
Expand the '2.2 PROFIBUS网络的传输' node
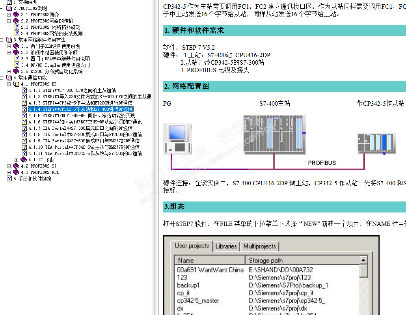(x=9, y=21)
